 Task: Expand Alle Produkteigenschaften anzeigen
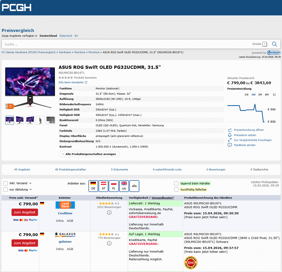coord(89,154)
